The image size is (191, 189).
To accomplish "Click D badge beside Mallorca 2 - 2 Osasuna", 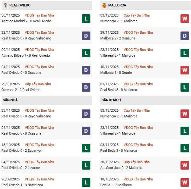I will coord(185,36).
